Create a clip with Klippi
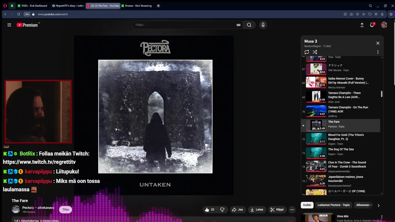This screenshot has height=222, width=395. pyautogui.click(x=277, y=210)
